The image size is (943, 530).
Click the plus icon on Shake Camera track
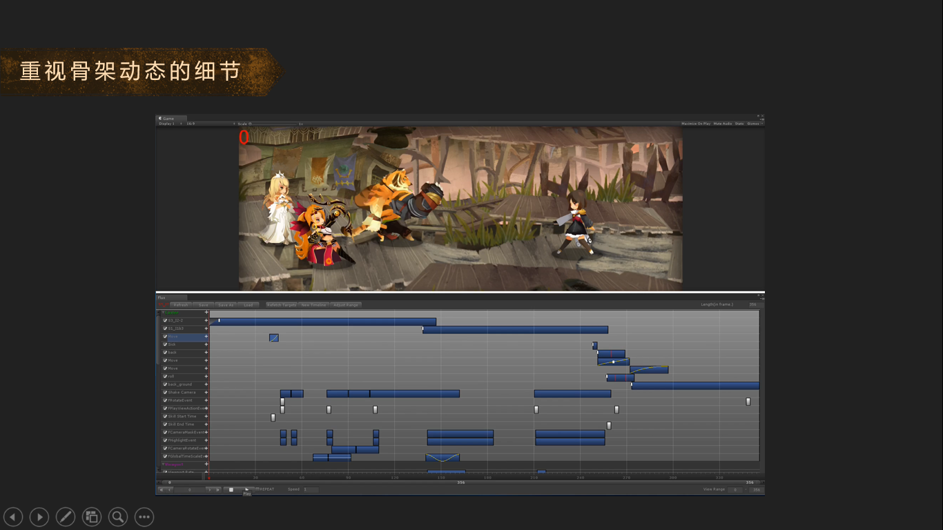click(206, 393)
